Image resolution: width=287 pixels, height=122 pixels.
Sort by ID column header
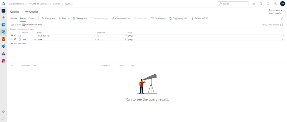pos(12,65)
